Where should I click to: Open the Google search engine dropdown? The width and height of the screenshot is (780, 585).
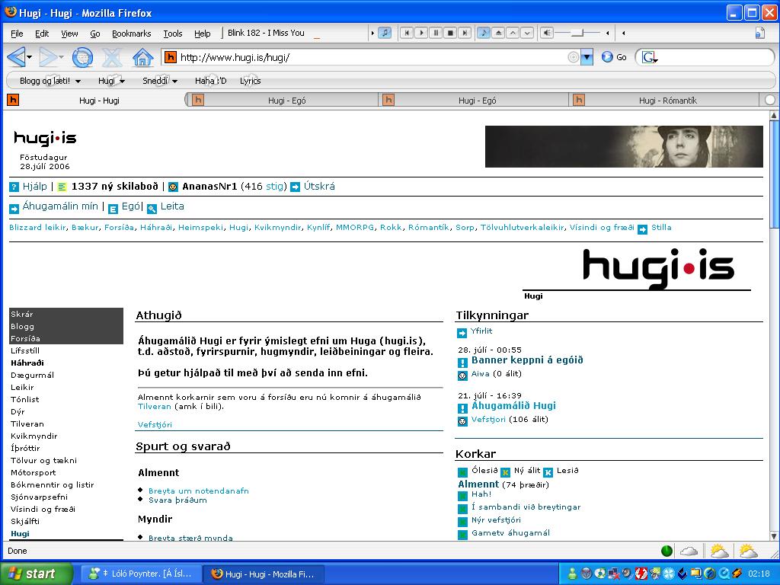pyautogui.click(x=649, y=58)
